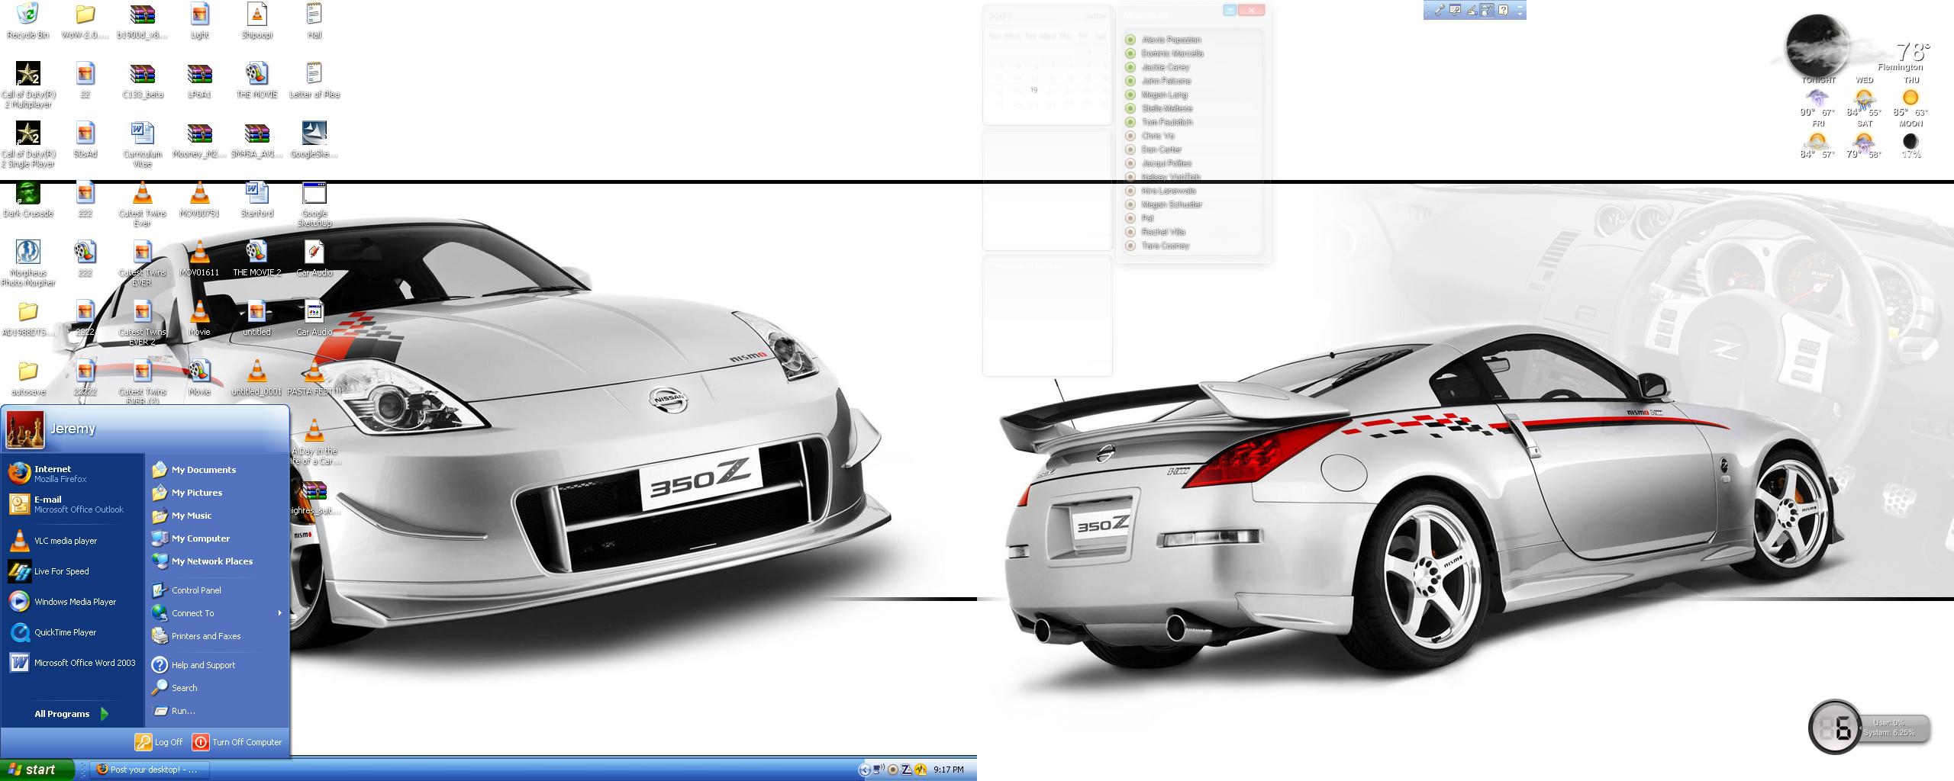Open the LP6A1 archive icon
1954x781 pixels.
pyautogui.click(x=199, y=81)
